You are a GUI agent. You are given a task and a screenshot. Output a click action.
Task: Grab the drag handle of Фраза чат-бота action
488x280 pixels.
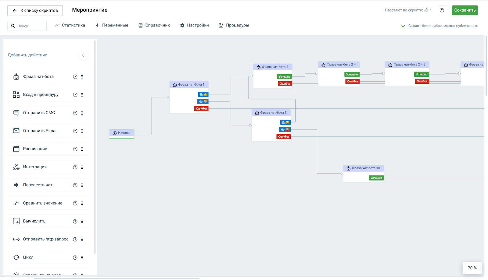click(82, 77)
